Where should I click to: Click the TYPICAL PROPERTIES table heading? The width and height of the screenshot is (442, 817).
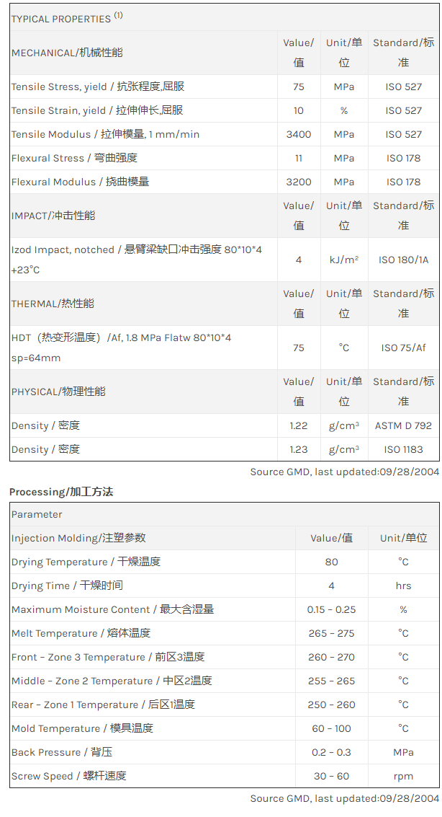click(66, 19)
